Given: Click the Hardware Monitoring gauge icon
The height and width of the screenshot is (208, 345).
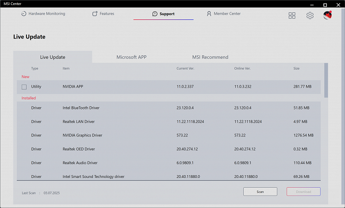Looking at the screenshot, I should (23, 14).
